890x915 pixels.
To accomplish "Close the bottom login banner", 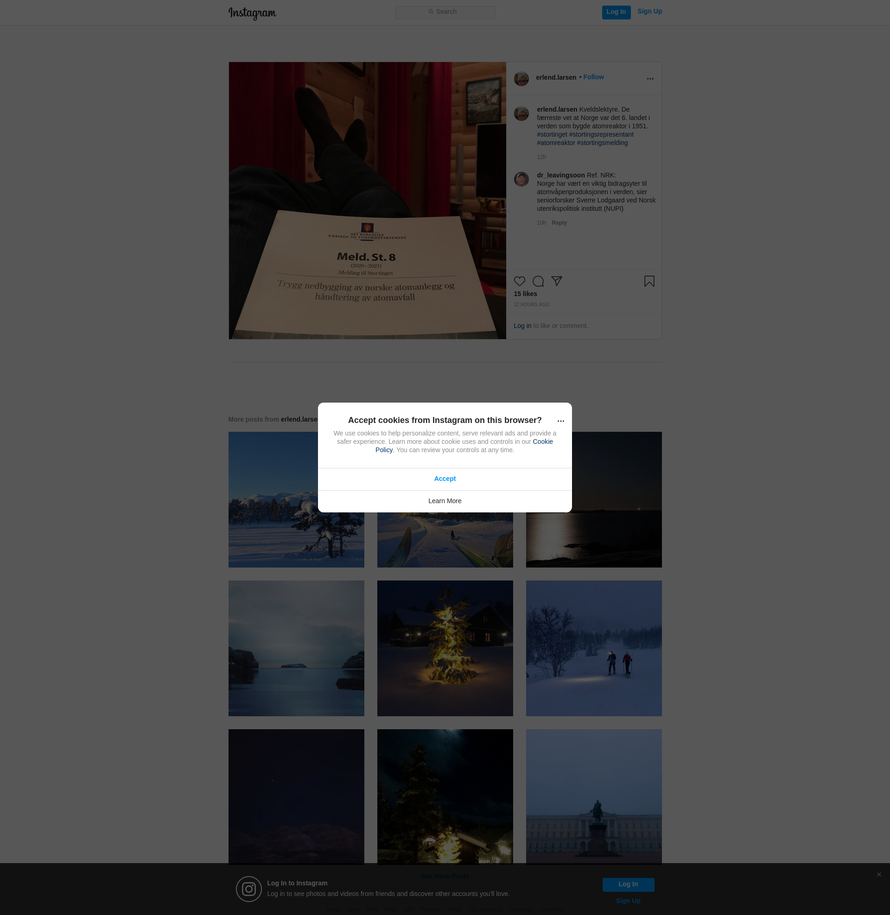I will (x=879, y=874).
